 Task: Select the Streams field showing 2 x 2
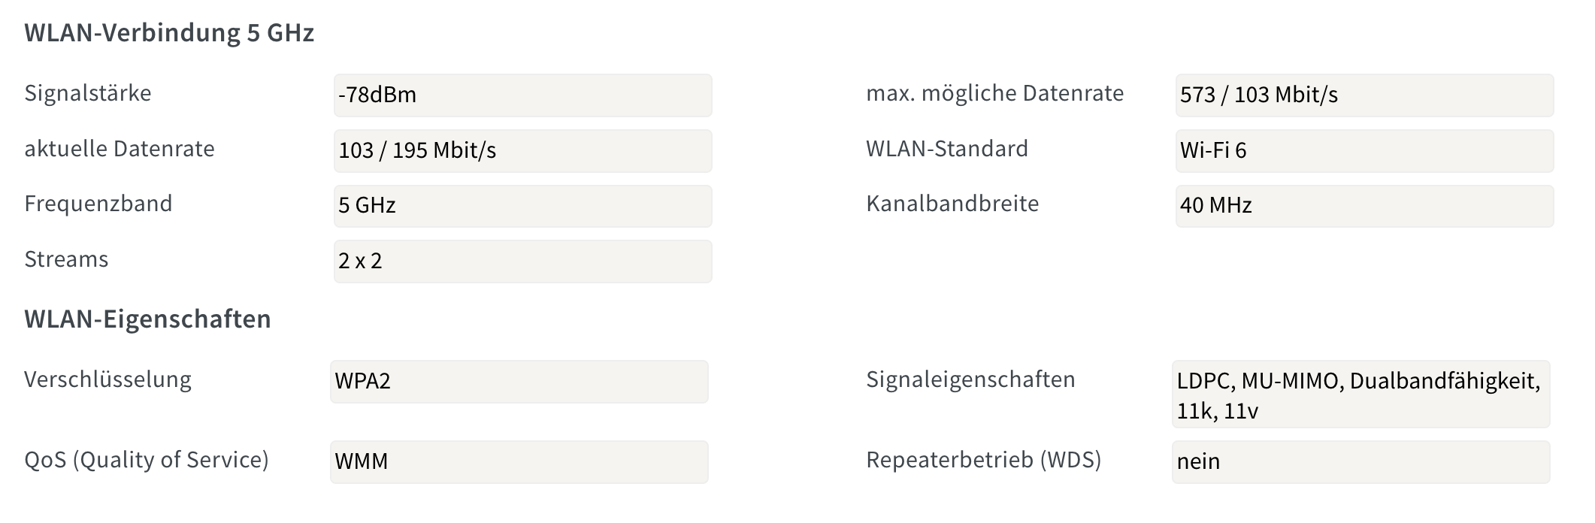coord(522,261)
